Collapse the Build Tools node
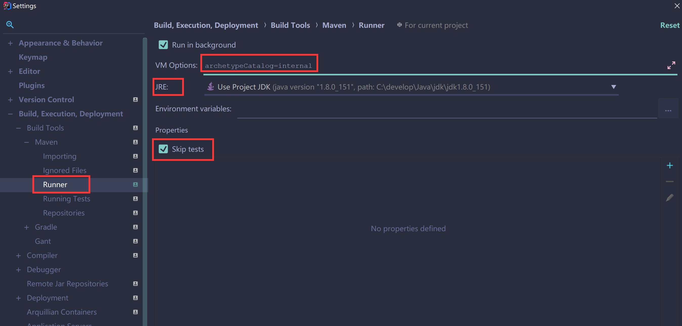The width and height of the screenshot is (682, 326). pyautogui.click(x=18, y=128)
